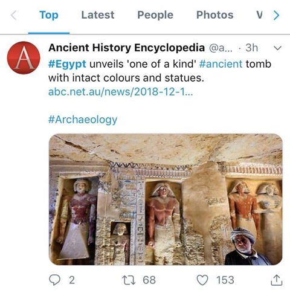Viewport: 290px width, 296px height.
Task: Open the reply comment icon
Action: 54,280
